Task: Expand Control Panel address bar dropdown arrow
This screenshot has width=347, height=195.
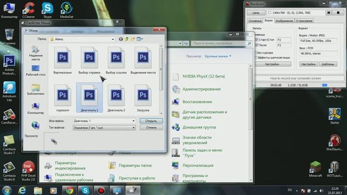Action: pos(180,43)
